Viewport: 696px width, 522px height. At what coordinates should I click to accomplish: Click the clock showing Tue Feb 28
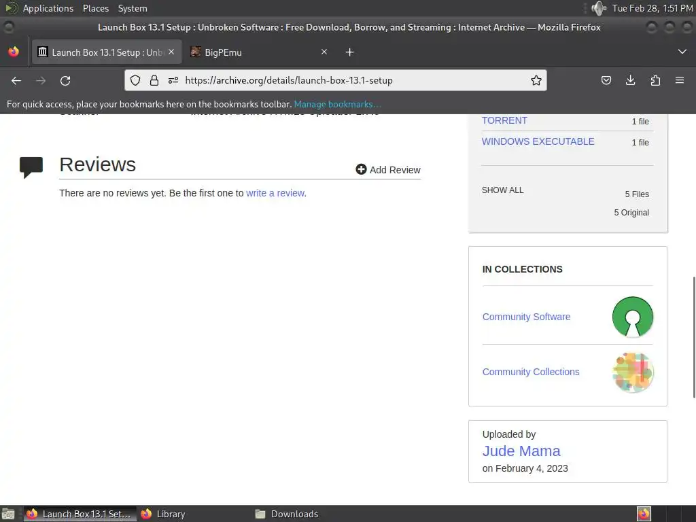652,8
